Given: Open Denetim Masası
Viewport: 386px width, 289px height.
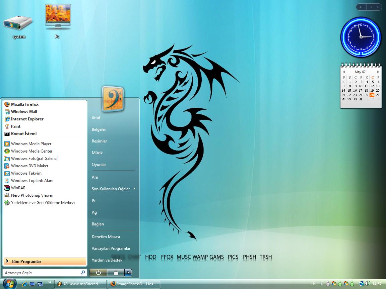Looking at the screenshot, I should [x=106, y=237].
